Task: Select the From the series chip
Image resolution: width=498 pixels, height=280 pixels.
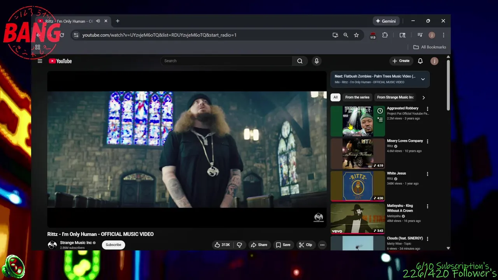Action: click(x=357, y=97)
